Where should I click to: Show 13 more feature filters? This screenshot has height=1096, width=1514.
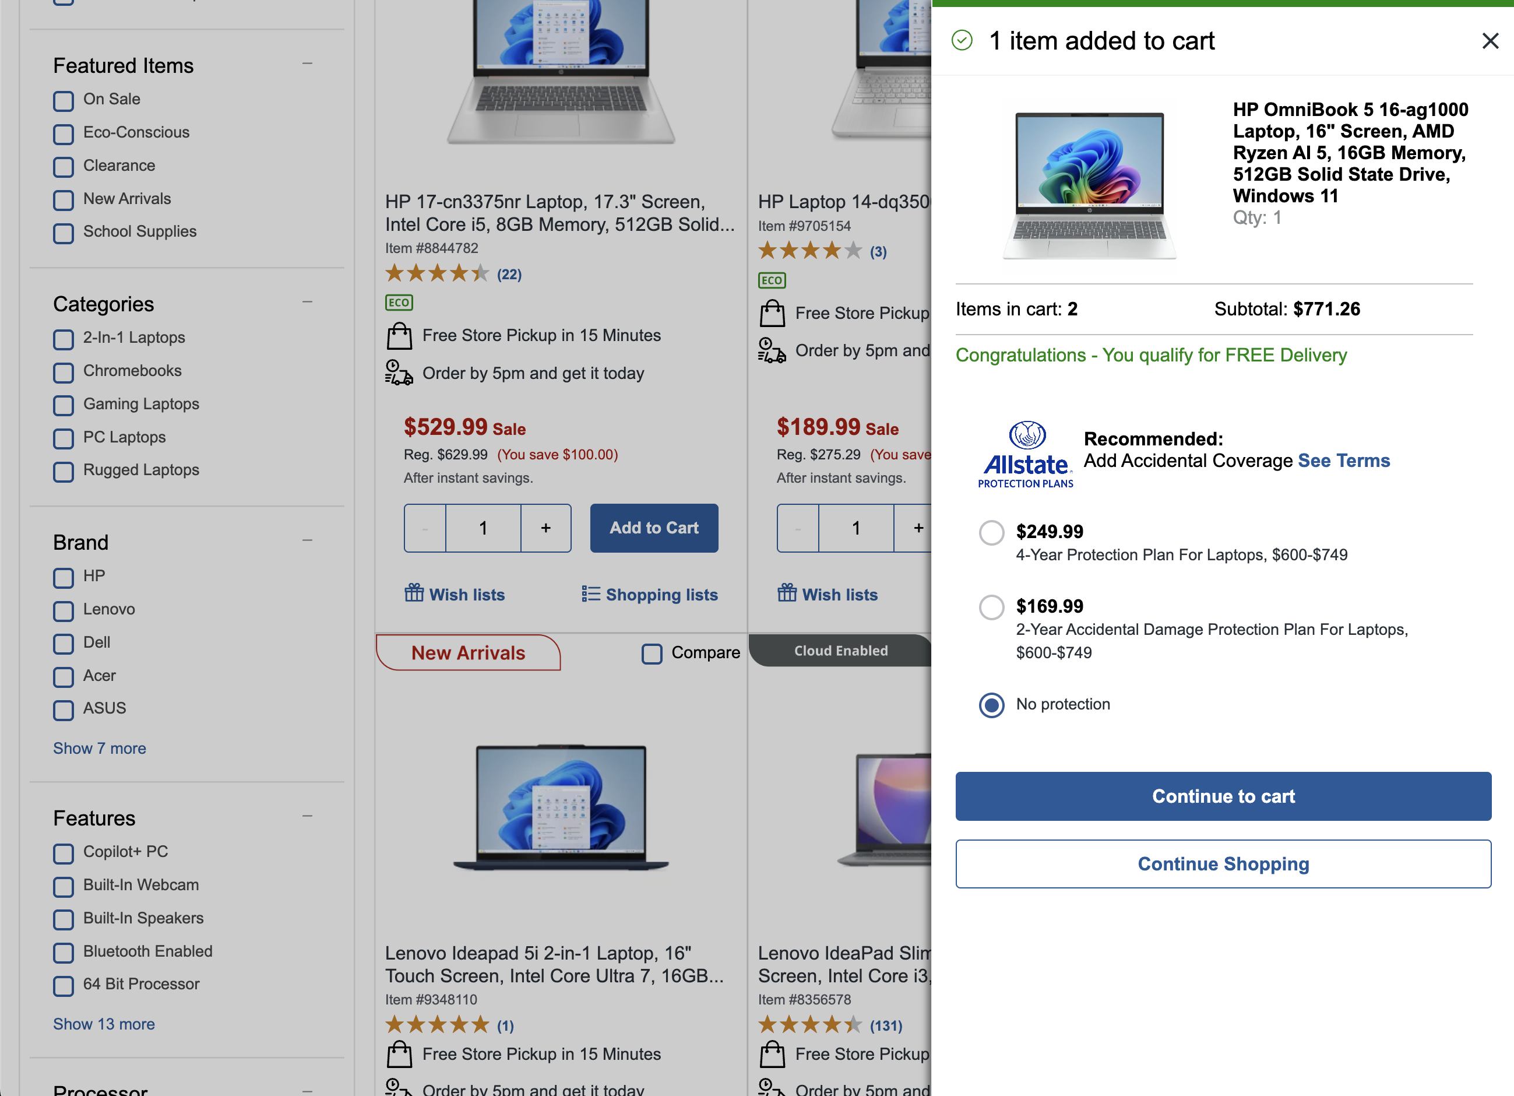tap(104, 1023)
